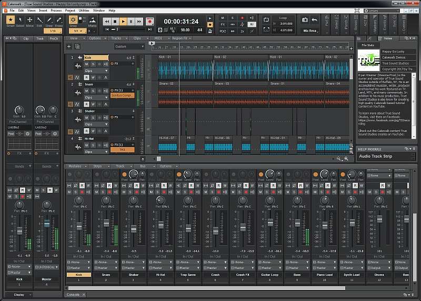Open the Kick track Clips dropdown
Screen dimensions: 421x301
pos(96,71)
